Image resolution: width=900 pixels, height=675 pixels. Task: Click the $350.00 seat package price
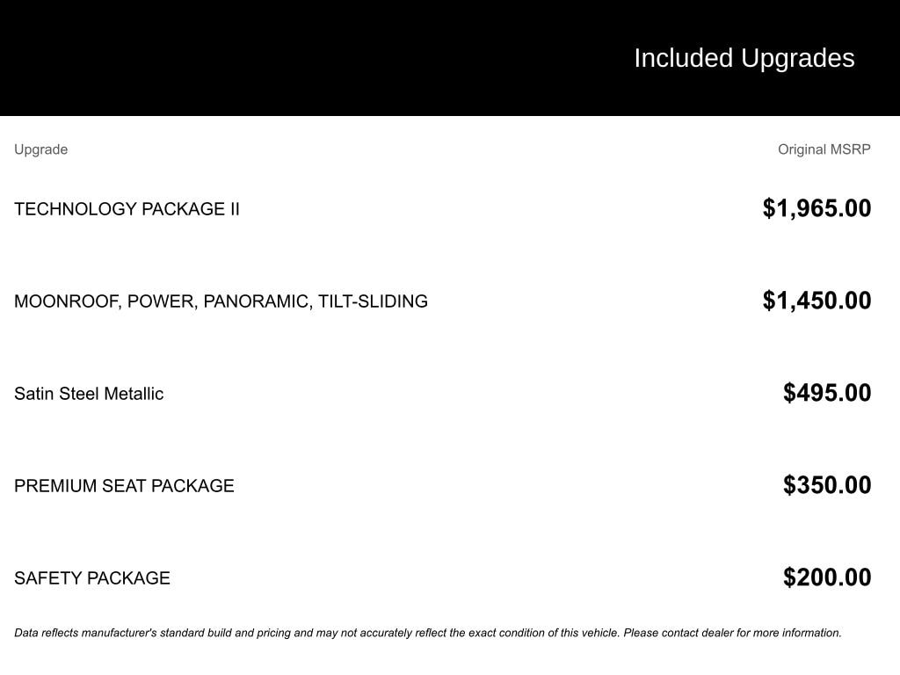point(827,485)
